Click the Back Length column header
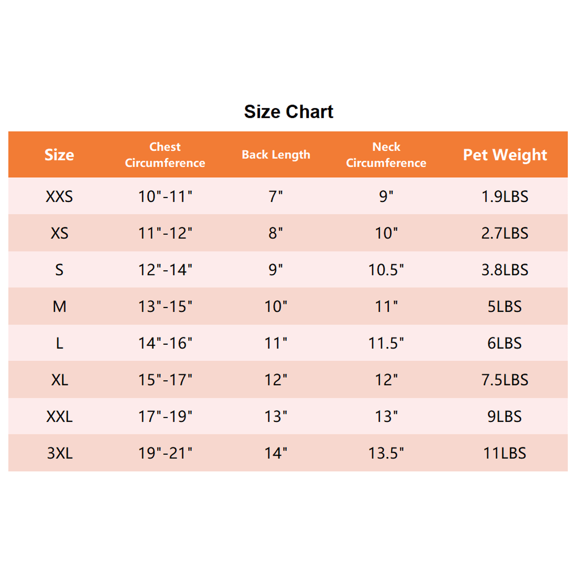Screen dimensions: 575x575 276,155
